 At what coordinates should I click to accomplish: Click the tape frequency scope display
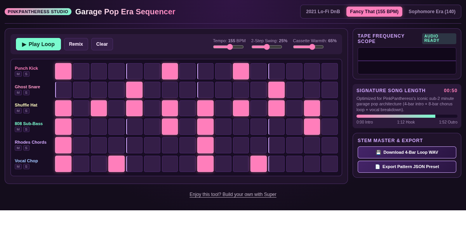(407, 61)
